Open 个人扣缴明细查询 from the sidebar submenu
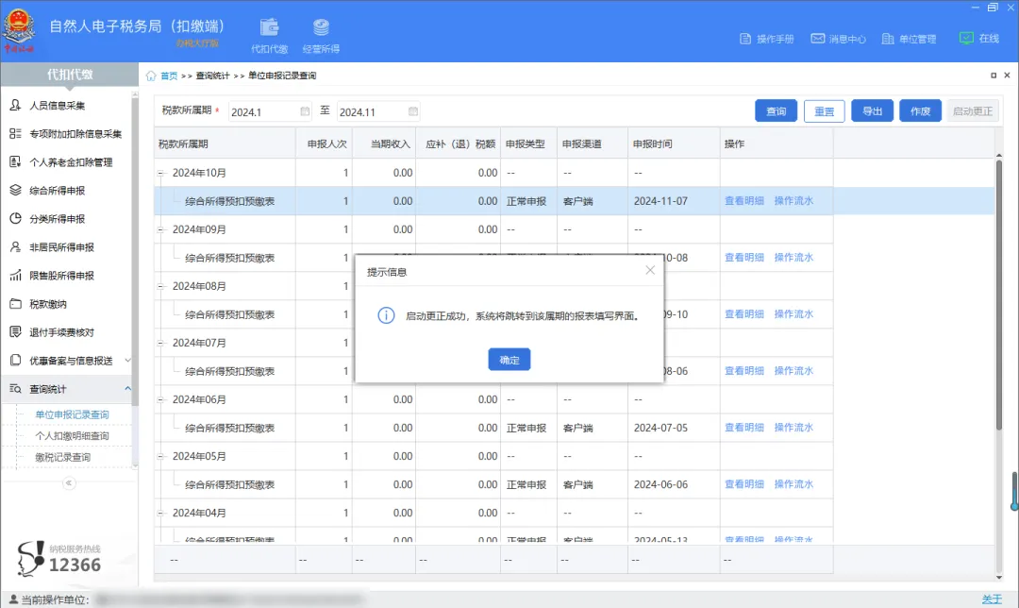 pos(71,434)
